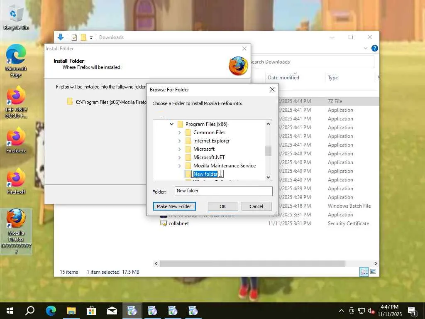Select the Common Files folder
Viewport: 425px width, 319px height.
tap(209, 133)
